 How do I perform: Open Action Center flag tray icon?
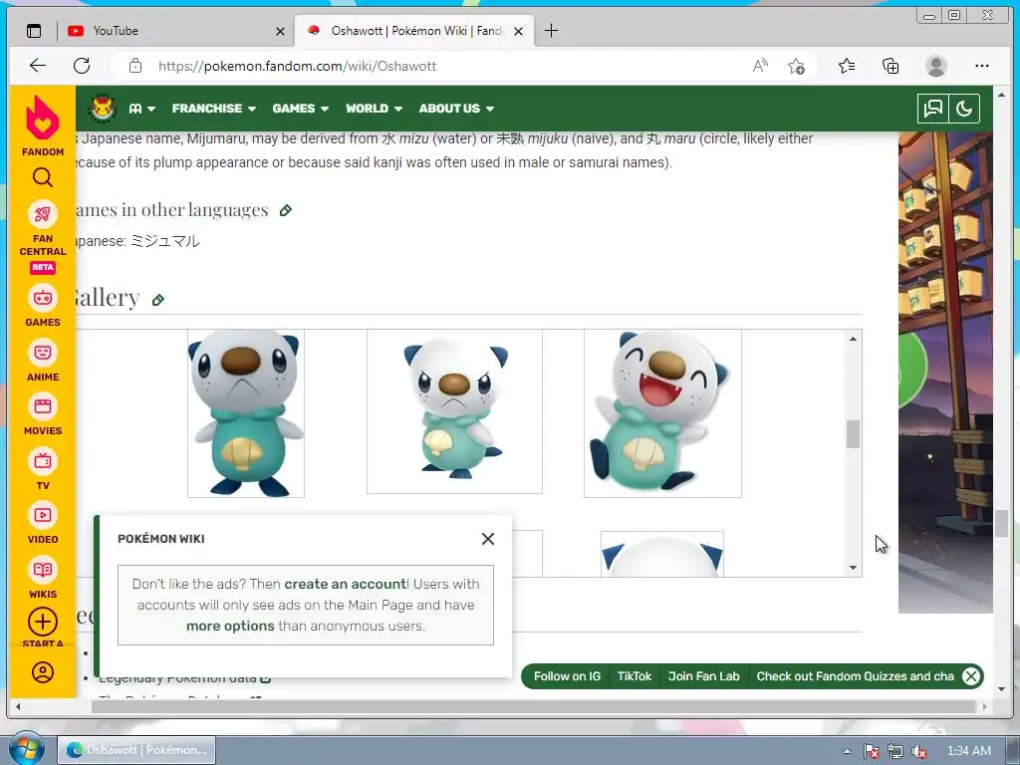(x=871, y=751)
